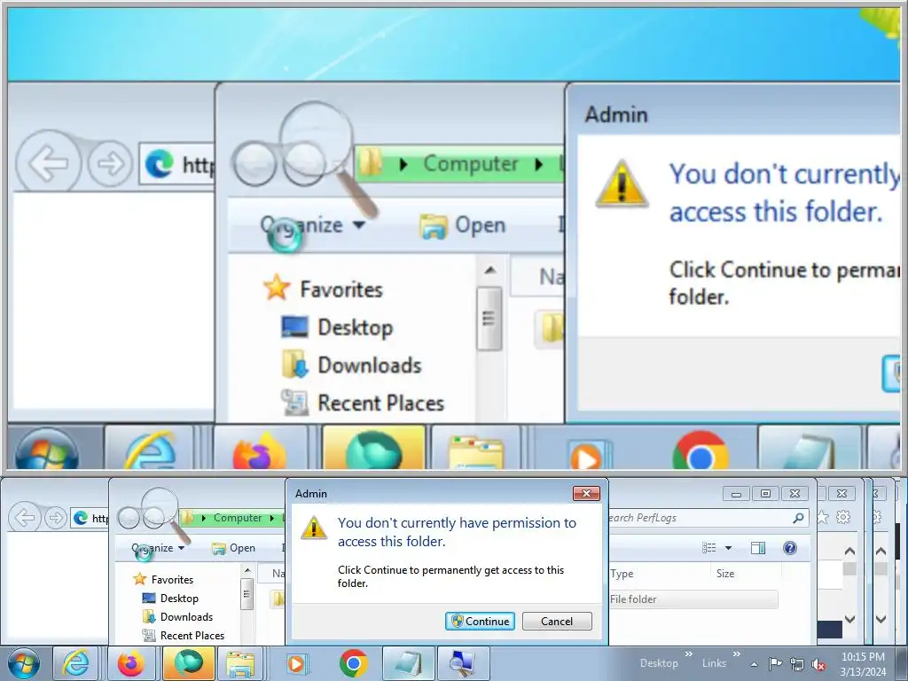The height and width of the screenshot is (681, 908).
Task: Expand the arrow after Computer in the unmagnified address bar
Action: click(x=271, y=518)
